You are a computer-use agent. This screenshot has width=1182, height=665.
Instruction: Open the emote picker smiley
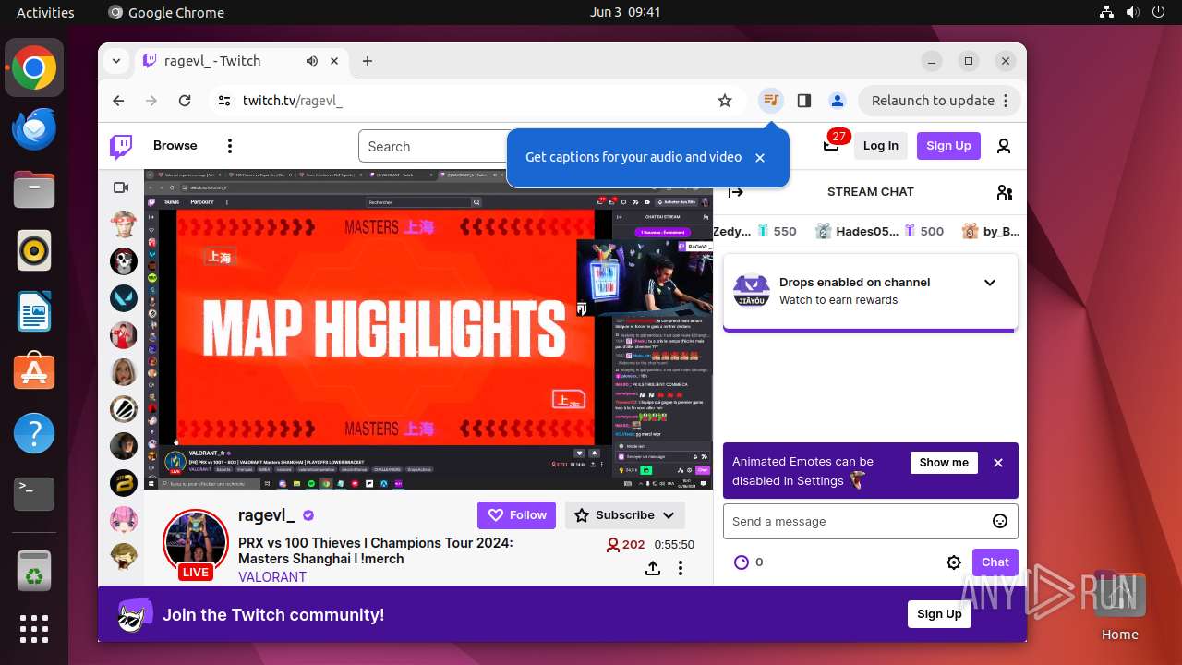tap(1000, 521)
